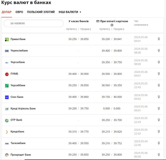Open the Приватбанк bank link
Viewport: 166px width, 160px height.
pyautogui.click(x=18, y=39)
